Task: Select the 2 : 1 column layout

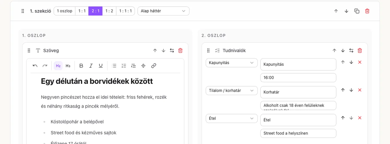Action: pyautogui.click(x=96, y=11)
